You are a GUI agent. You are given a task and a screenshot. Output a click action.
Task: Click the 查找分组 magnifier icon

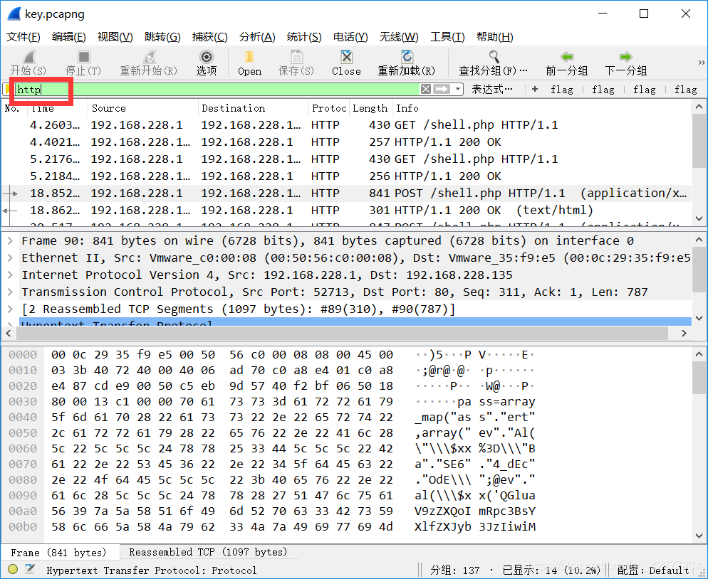[494, 57]
